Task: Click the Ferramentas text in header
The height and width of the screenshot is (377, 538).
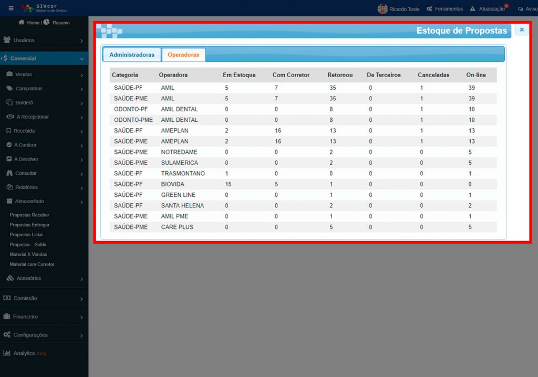Action: [449, 9]
